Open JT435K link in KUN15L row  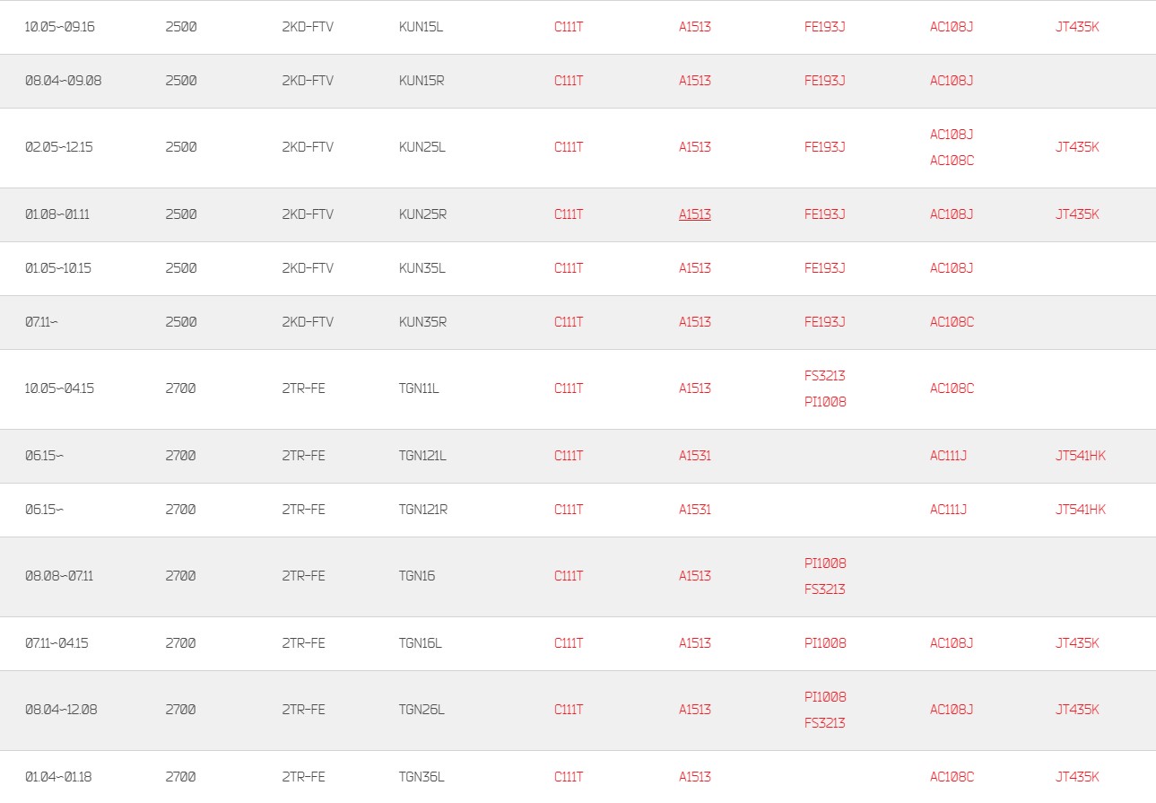pyautogui.click(x=1077, y=27)
